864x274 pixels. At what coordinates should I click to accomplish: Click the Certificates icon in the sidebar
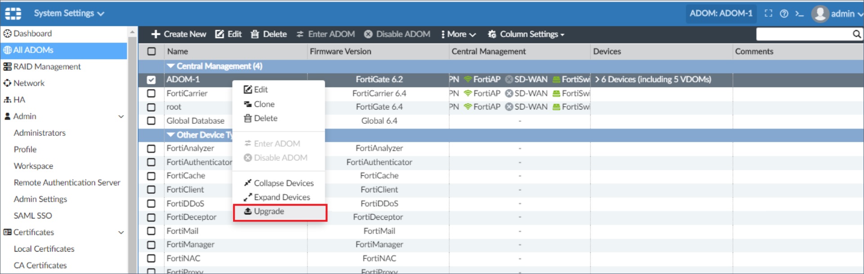(8, 232)
